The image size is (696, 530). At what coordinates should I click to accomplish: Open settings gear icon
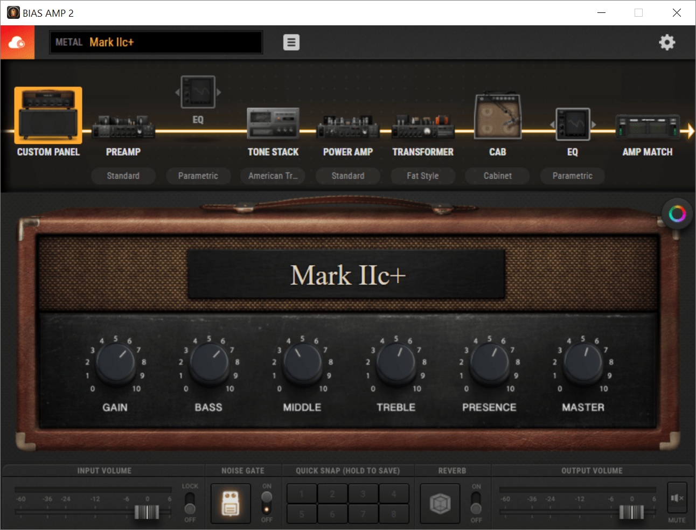click(667, 42)
